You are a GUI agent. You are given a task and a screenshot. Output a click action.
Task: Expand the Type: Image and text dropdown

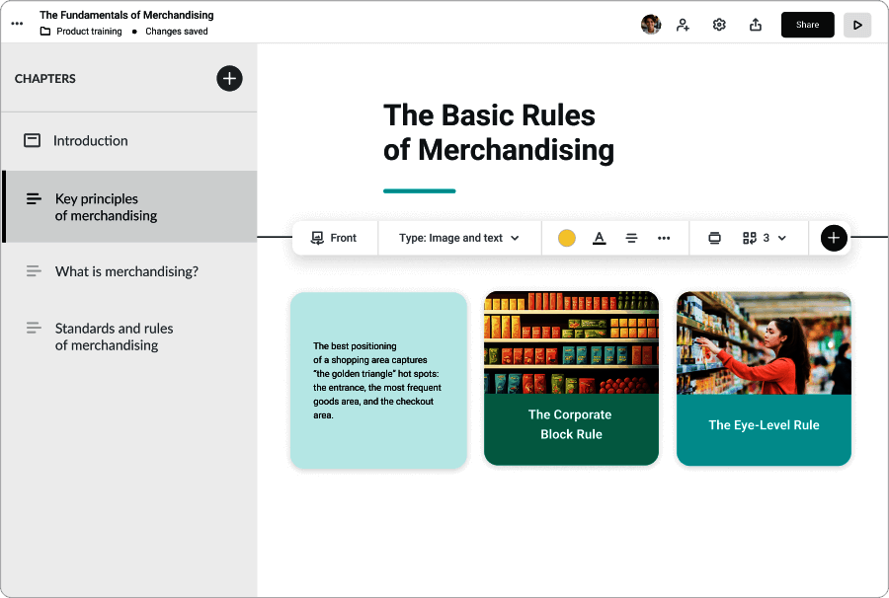[x=459, y=238]
